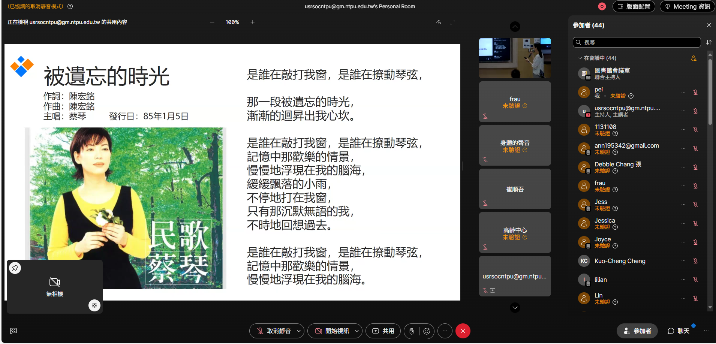The height and width of the screenshot is (344, 716).
Task: Open more options for 1131108
Action: click(683, 130)
